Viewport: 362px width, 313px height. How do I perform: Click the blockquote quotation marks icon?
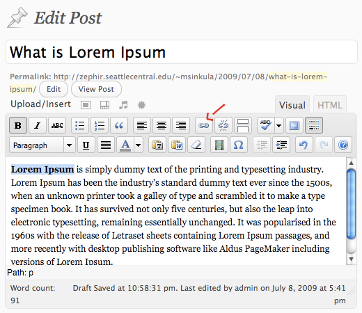click(x=119, y=125)
